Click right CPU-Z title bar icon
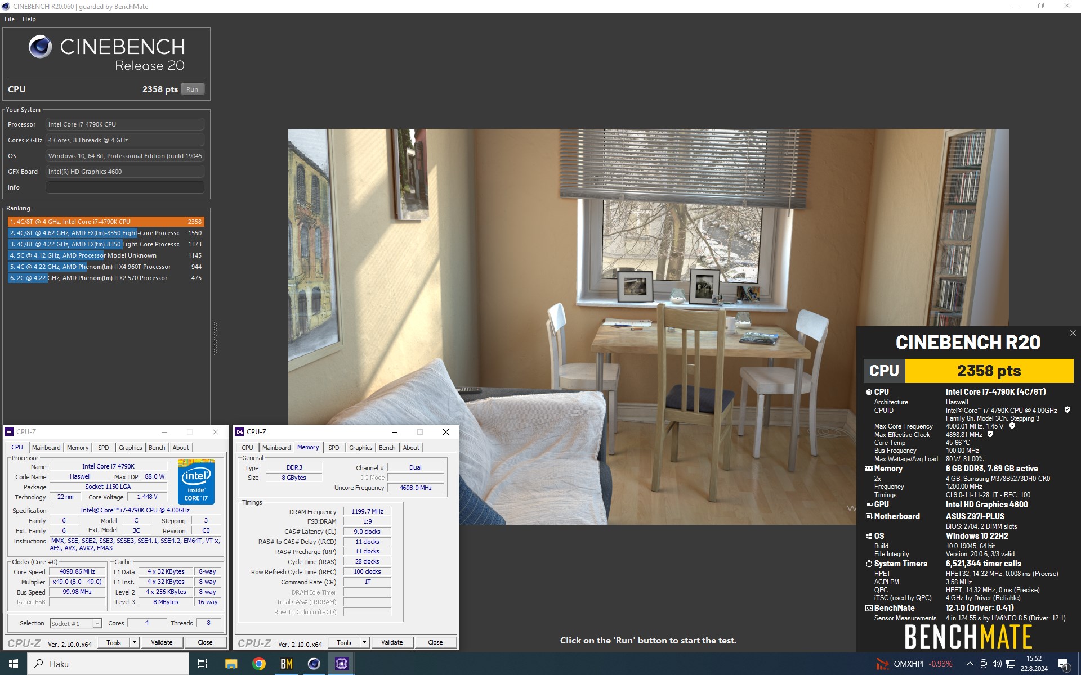 (239, 432)
